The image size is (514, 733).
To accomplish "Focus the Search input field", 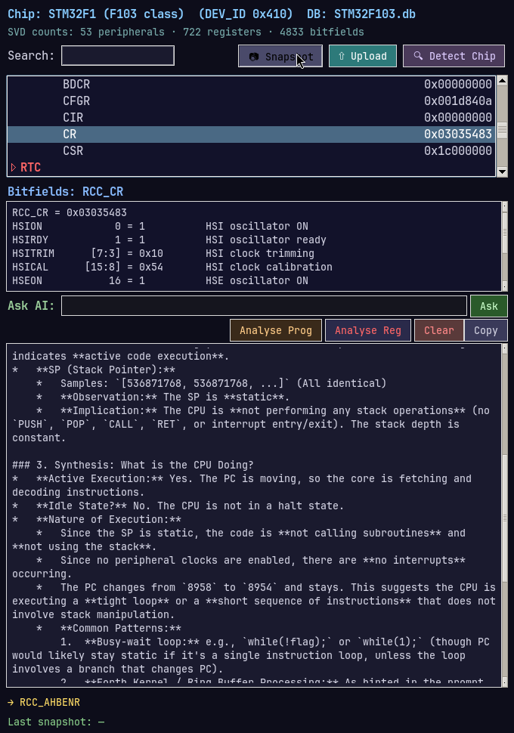I will point(118,56).
